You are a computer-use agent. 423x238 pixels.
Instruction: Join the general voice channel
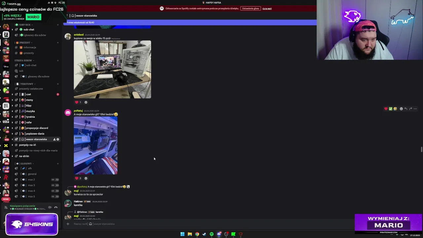(32, 174)
